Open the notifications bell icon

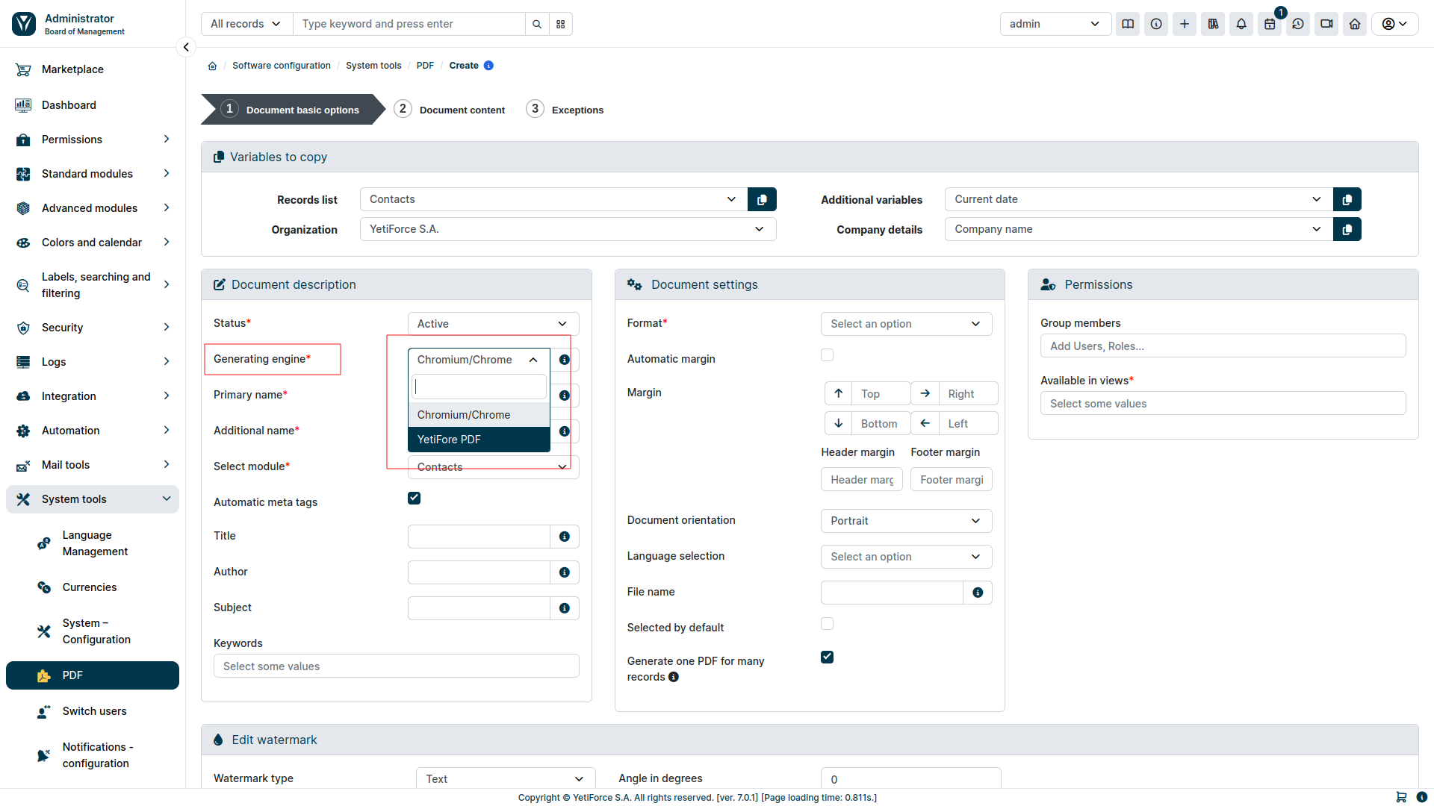click(x=1241, y=24)
